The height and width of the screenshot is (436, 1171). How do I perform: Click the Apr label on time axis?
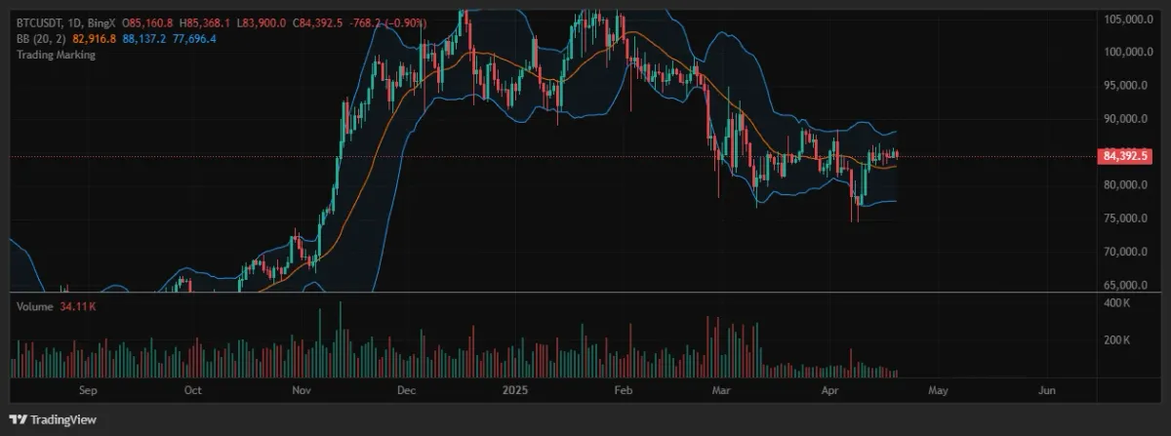pos(830,391)
